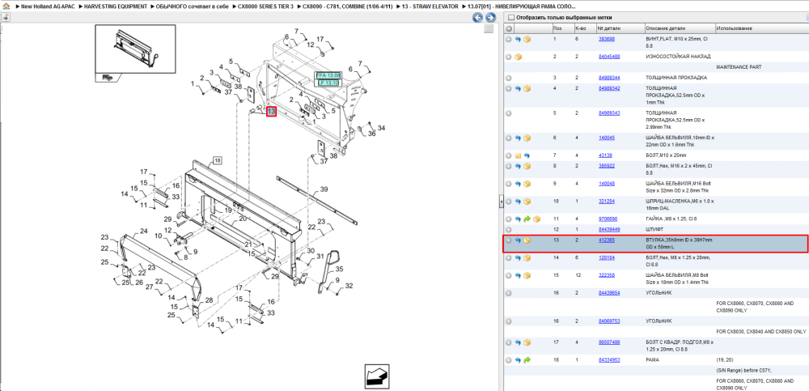The height and width of the screenshot is (391, 809).
Task: Open part number link 412365
Action: point(606,240)
